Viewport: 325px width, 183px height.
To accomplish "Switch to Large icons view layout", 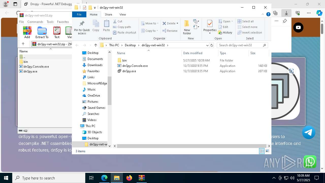I will click(x=267, y=151).
